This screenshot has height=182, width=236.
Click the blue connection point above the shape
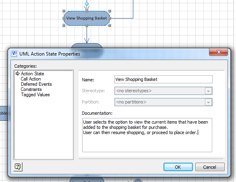tap(87, 4)
